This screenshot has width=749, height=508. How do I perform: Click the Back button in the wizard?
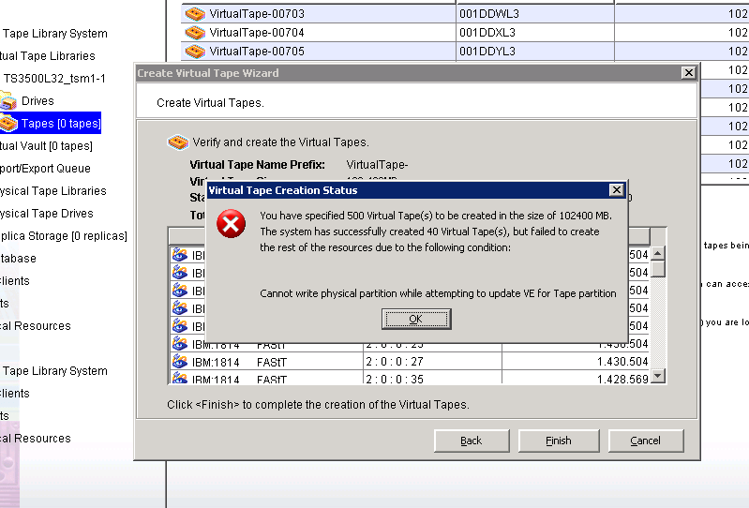(x=472, y=441)
